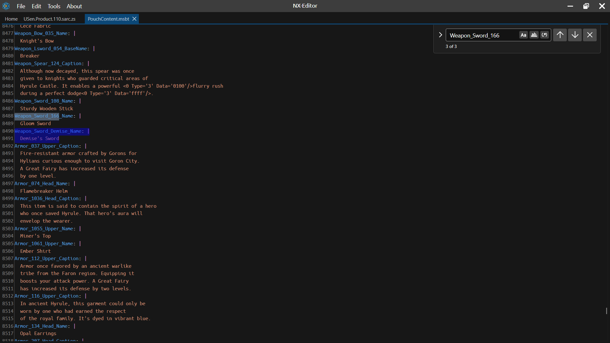Go to next search match

(x=575, y=35)
